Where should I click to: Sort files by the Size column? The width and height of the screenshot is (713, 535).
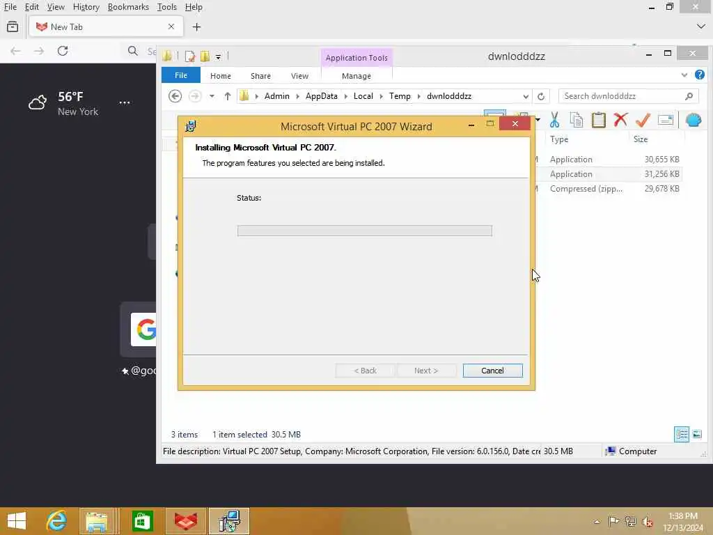pos(641,139)
